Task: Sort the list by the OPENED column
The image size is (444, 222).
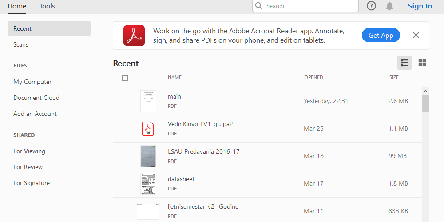Action: tap(313, 77)
